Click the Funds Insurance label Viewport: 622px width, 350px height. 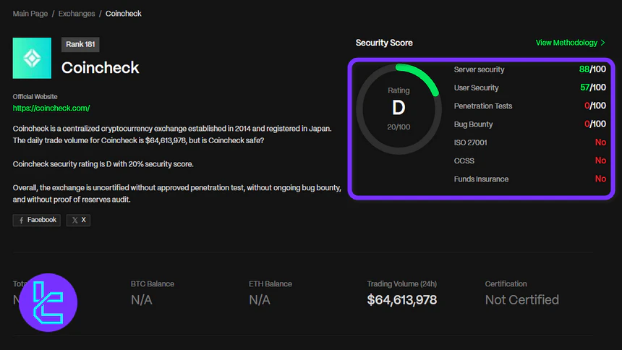481,179
